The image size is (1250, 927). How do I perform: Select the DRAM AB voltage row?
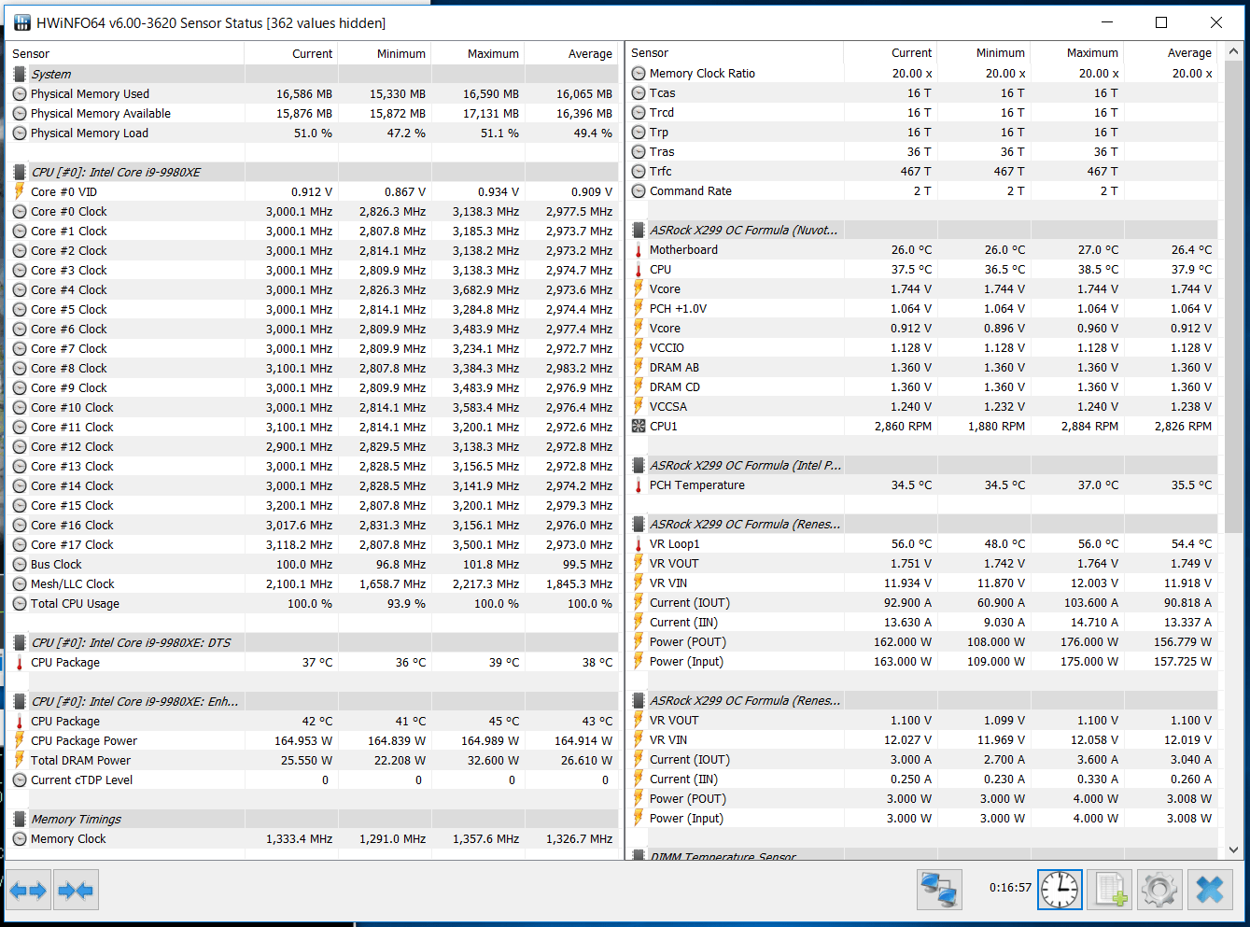click(x=922, y=367)
